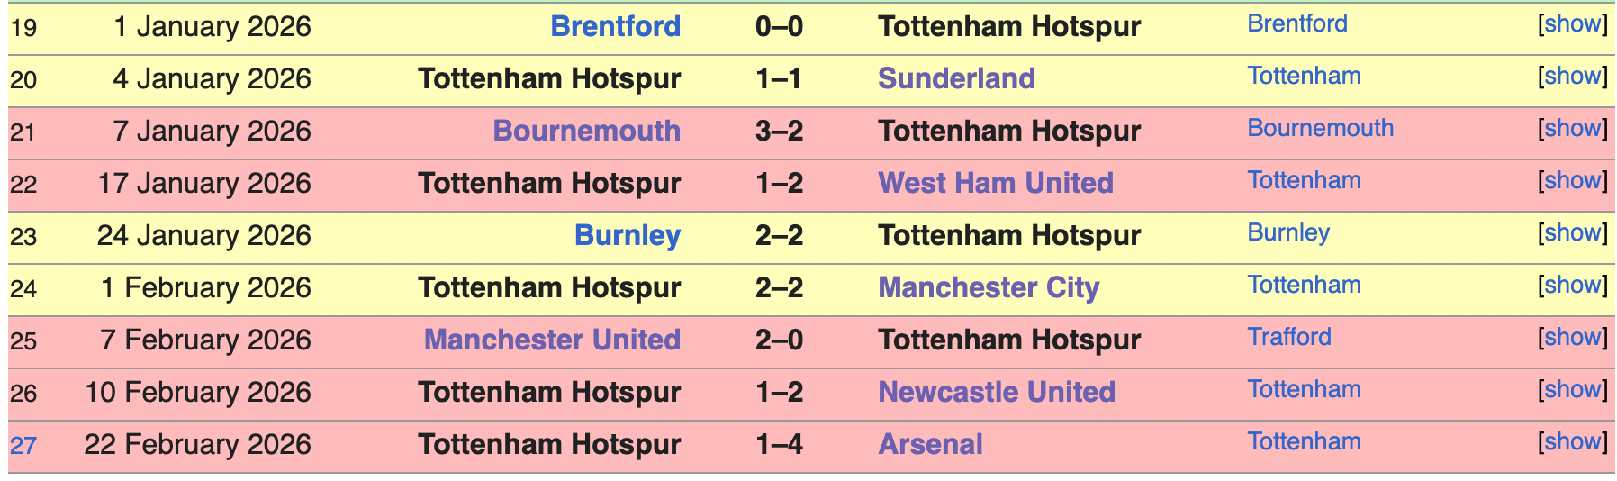The image size is (1617, 481).
Task: Expand the Manchester City 2–2 match details
Action: click(x=1572, y=286)
